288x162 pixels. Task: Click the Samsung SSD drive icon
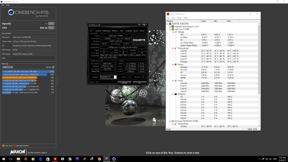(173, 121)
